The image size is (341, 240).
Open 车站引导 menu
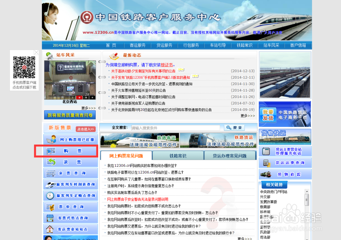(x=218, y=45)
